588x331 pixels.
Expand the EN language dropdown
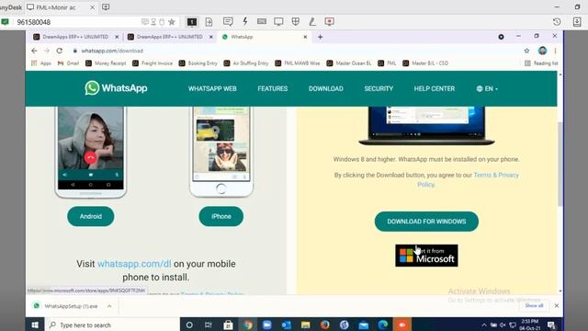[x=487, y=89]
